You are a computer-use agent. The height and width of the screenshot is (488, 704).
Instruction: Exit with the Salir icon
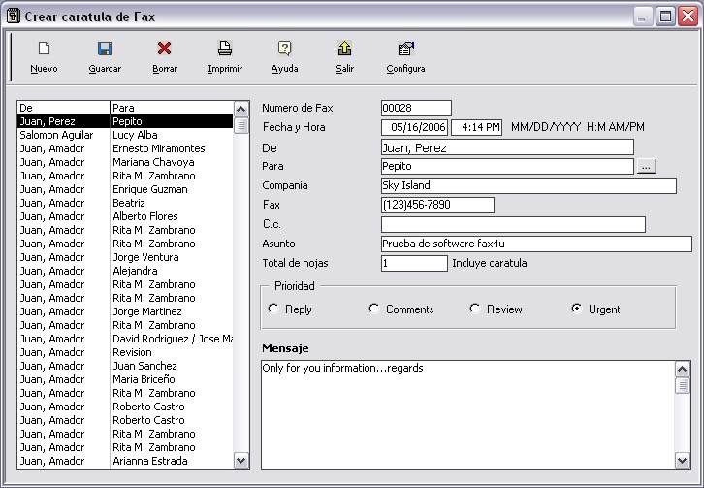345,49
